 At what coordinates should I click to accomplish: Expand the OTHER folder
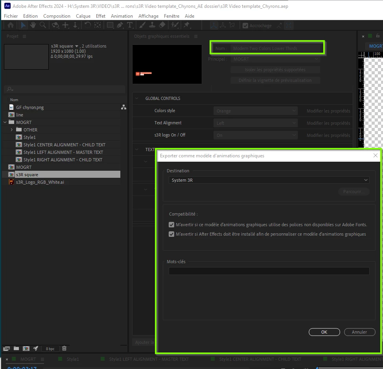[x=11, y=130]
